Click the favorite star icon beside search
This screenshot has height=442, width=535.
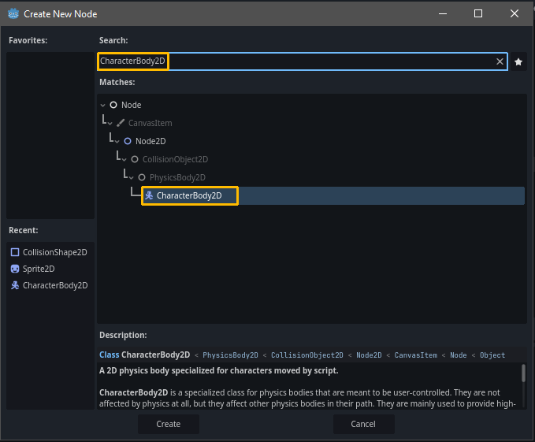click(x=518, y=61)
